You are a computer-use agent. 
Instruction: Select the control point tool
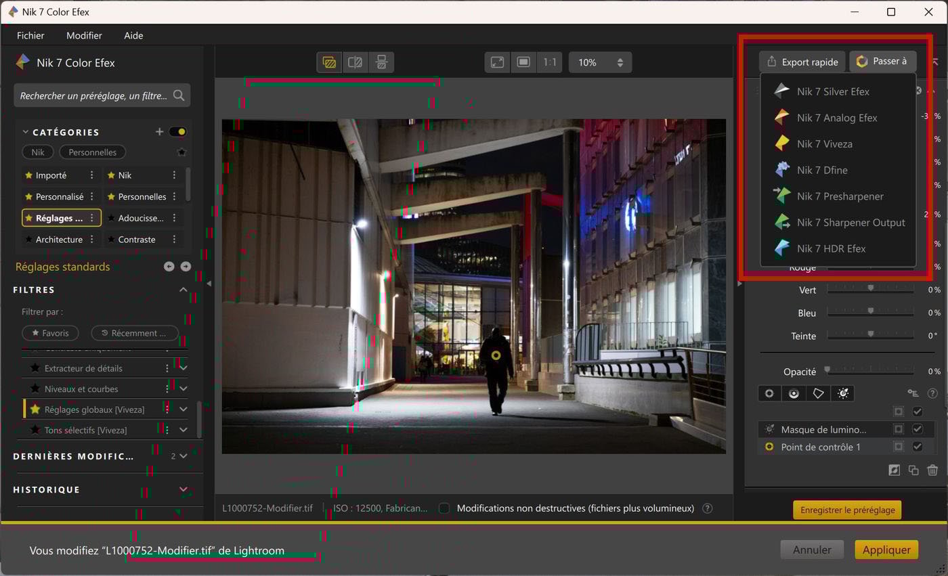click(x=769, y=393)
